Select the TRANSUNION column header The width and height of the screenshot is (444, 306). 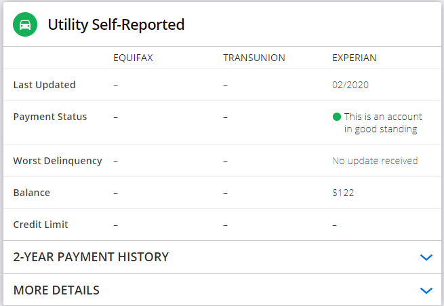[x=254, y=58]
